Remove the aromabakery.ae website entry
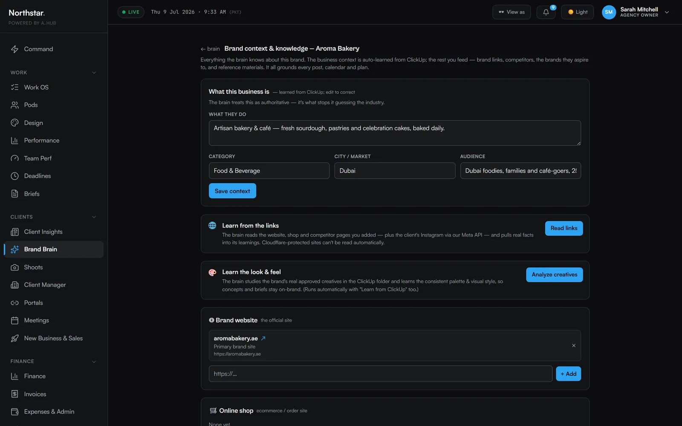The height and width of the screenshot is (426, 682). (x=574, y=345)
